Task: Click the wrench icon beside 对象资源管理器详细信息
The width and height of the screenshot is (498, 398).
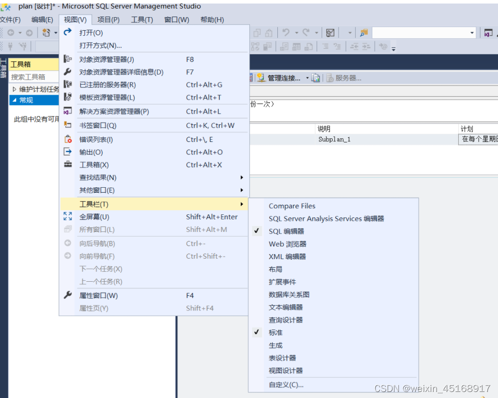Action: [68, 72]
